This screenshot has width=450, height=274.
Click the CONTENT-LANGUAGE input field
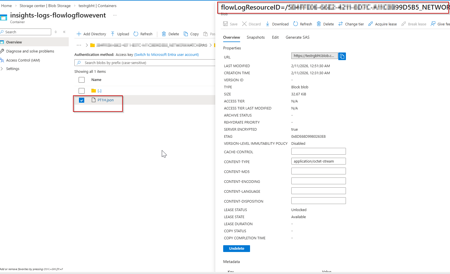(318, 191)
